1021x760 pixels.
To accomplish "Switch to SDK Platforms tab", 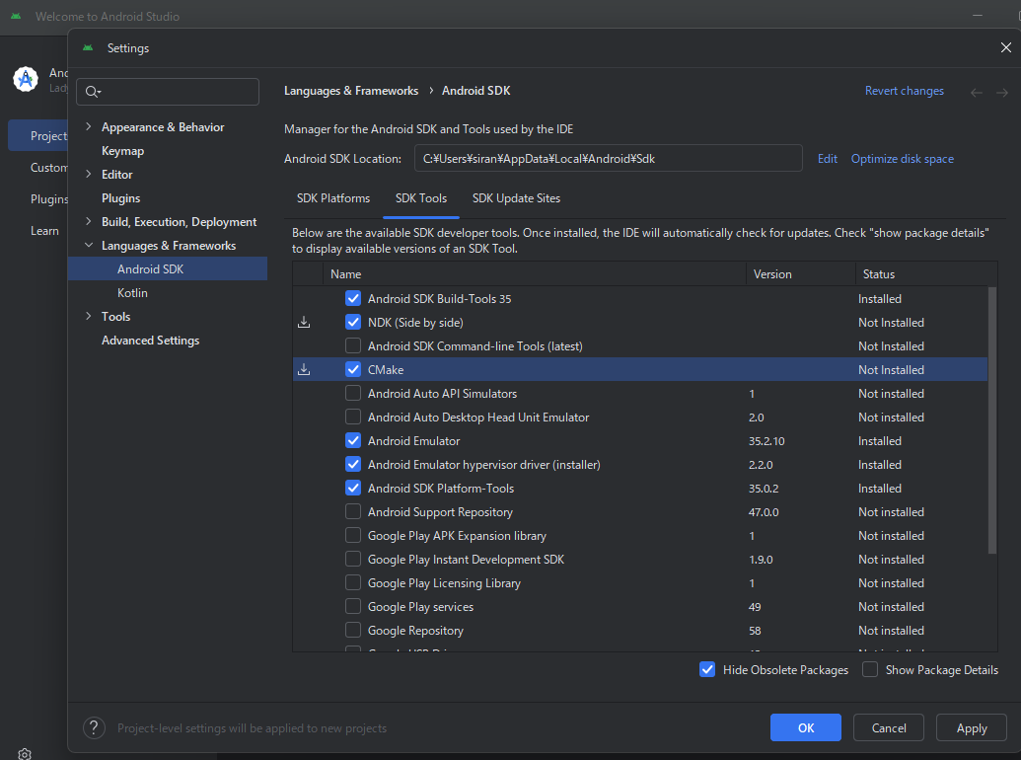I will (x=333, y=198).
